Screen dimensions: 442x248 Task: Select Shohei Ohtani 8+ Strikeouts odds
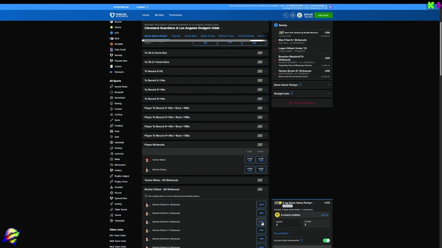tap(261, 239)
